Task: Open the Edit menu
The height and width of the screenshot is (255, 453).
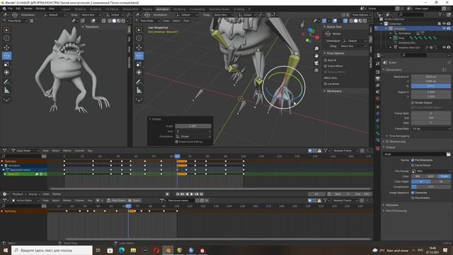Action: point(18,8)
